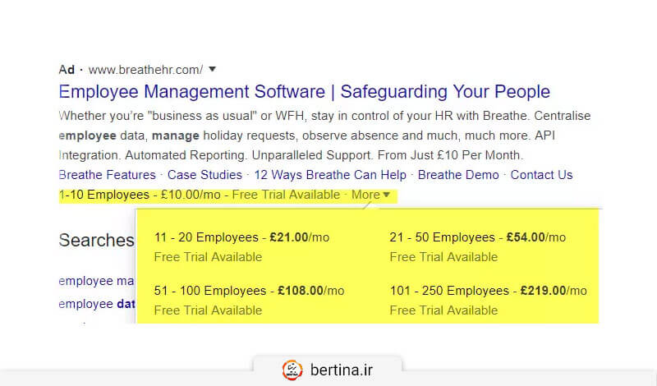Click the Ad label badge
Image resolution: width=657 pixels, height=386 pixels.
tap(67, 70)
